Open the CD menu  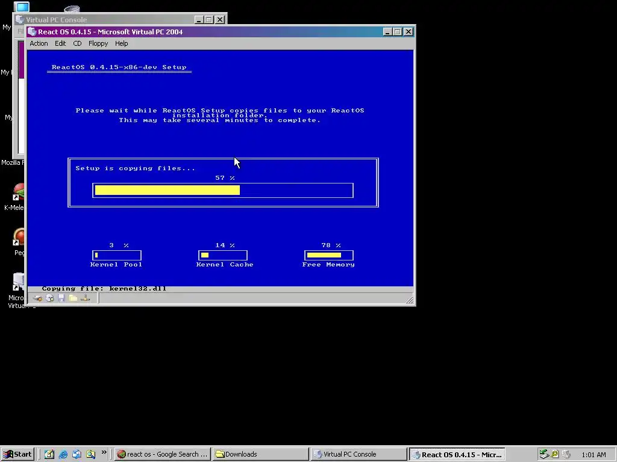pos(77,43)
